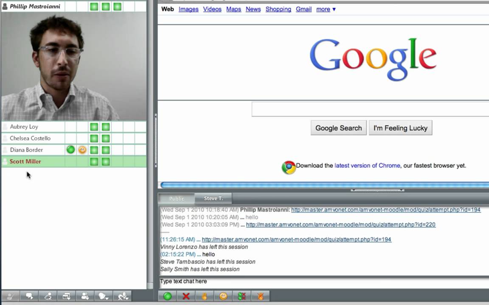
Task: Toggle second green permission square for Diana Border
Action: pos(106,150)
